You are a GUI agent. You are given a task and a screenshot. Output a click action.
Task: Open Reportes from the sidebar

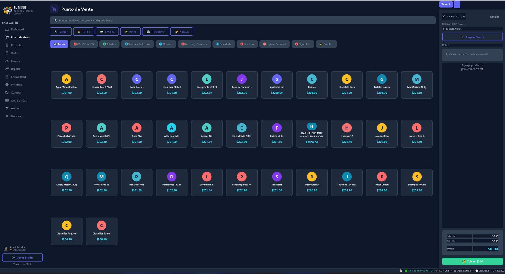click(x=16, y=69)
